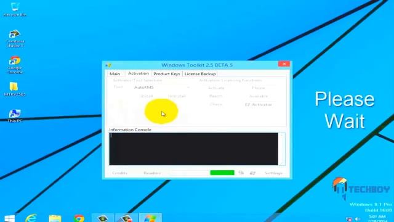
Task: Launch Chrome from the taskbar
Action: pyautogui.click(x=79, y=218)
